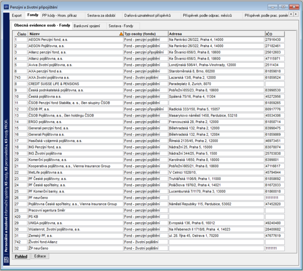Select row ERGO pojišťovna, a.s.
Image resolution: width=303 pixels, height=271 pixels.
click(149, 122)
